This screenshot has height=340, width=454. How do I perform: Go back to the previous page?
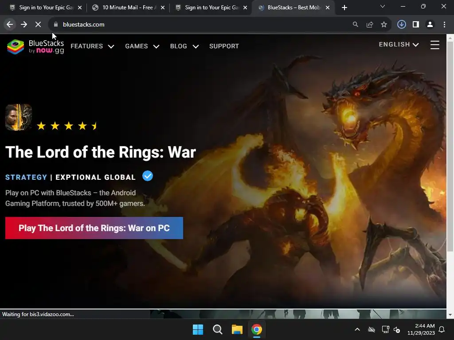pos(10,25)
